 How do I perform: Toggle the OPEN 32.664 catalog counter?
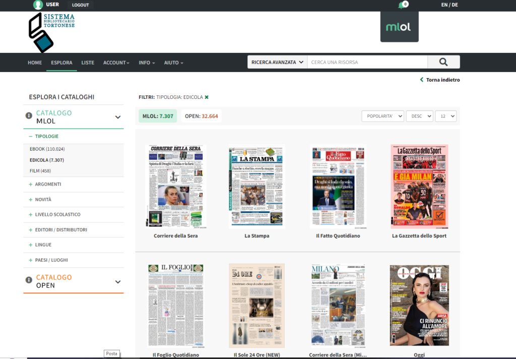[x=202, y=115]
